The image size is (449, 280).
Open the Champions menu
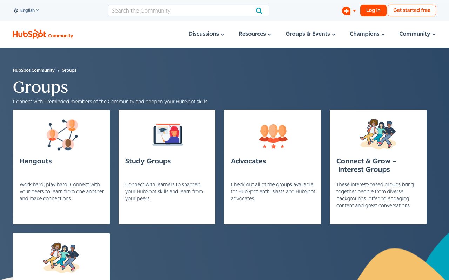367,34
